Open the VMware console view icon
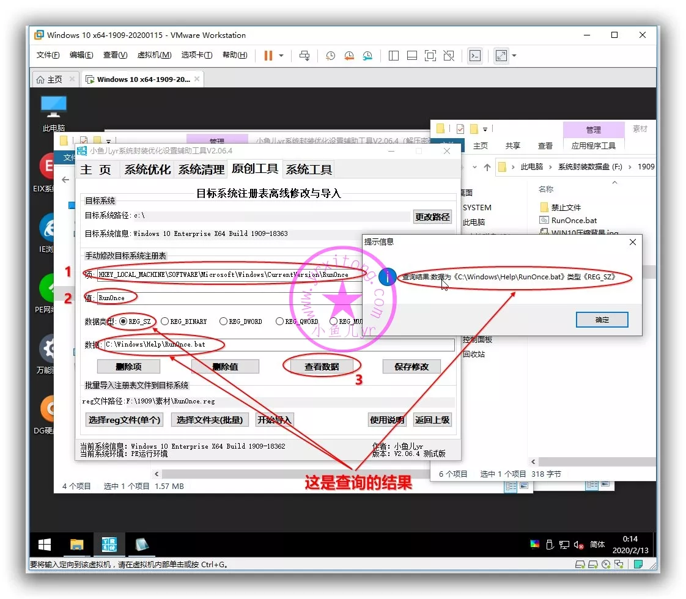Image resolution: width=686 pixels, height=599 pixels. point(475,56)
